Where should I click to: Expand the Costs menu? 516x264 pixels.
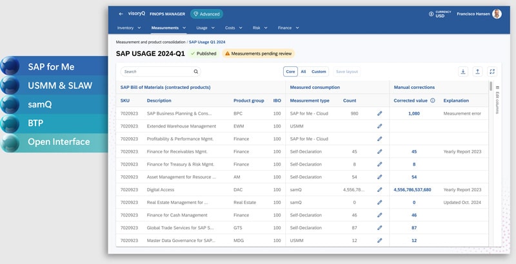[233, 28]
